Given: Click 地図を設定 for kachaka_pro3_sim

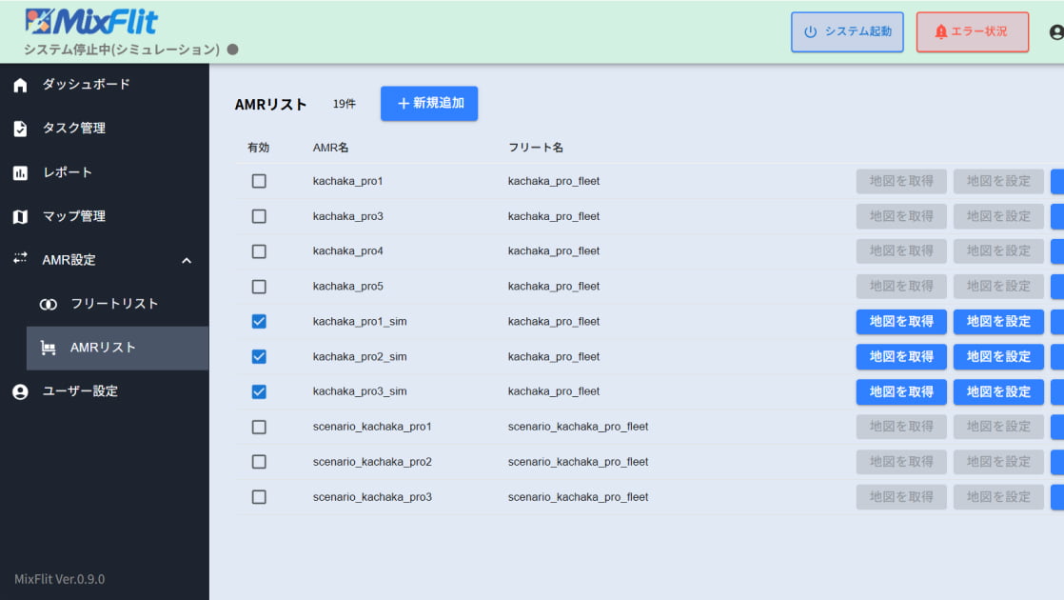Looking at the screenshot, I should [x=998, y=391].
